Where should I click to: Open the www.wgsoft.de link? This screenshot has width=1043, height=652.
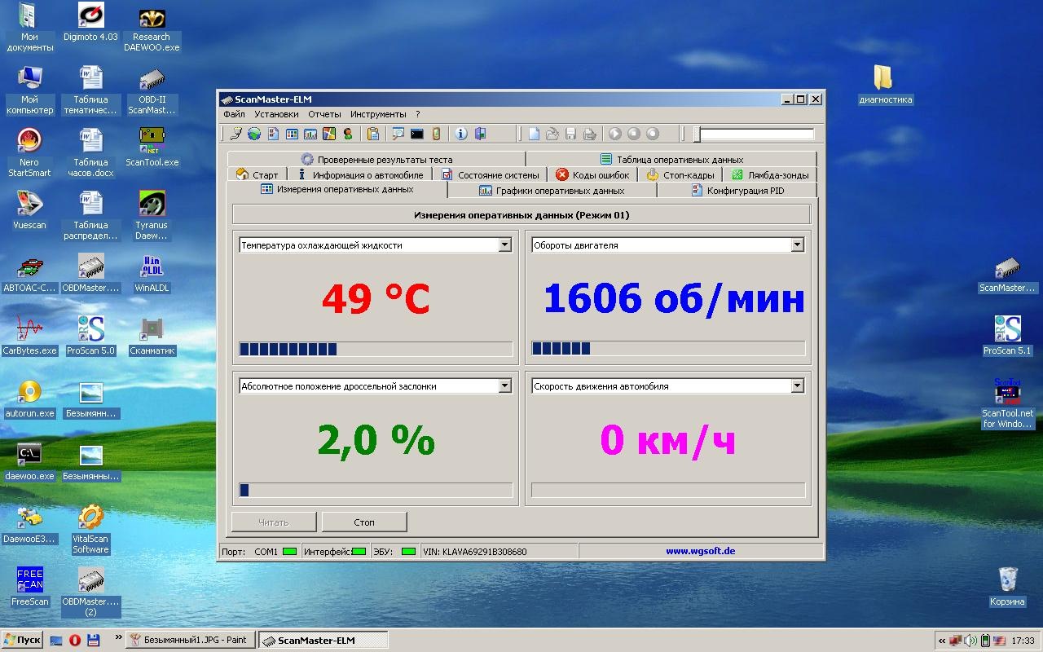(x=701, y=551)
